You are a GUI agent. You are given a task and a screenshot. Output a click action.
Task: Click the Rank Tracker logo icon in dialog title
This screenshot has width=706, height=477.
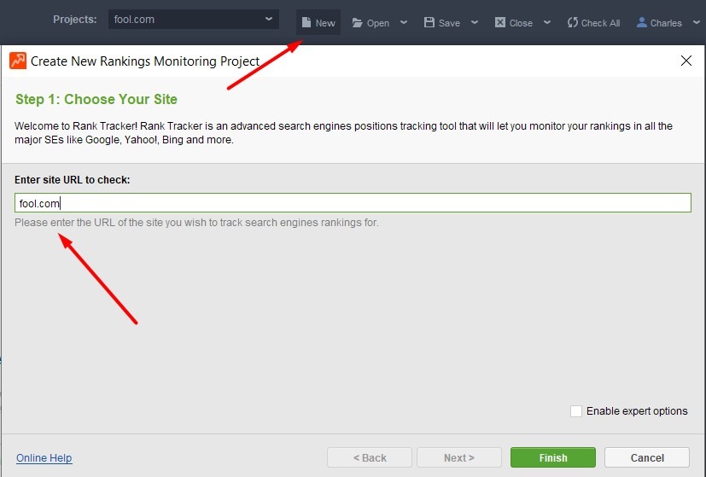click(18, 61)
